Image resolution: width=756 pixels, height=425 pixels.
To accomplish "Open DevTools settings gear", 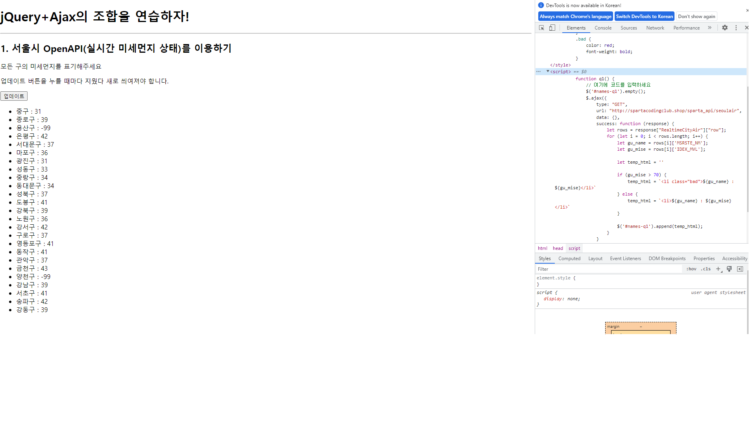I will click(725, 28).
